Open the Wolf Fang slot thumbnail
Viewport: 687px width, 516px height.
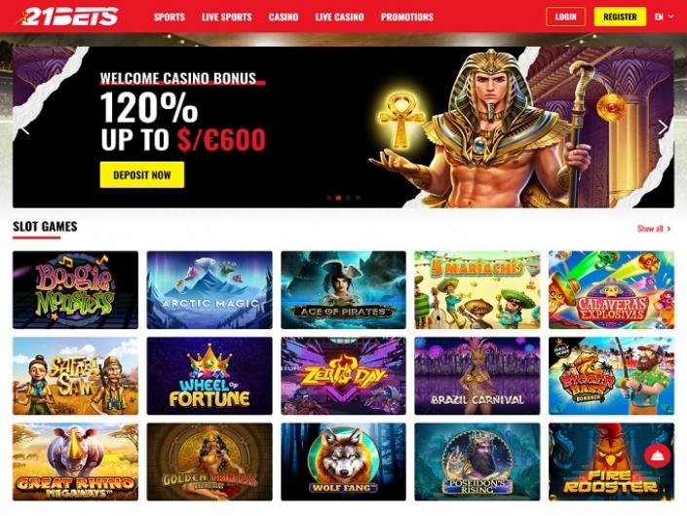[x=343, y=461]
